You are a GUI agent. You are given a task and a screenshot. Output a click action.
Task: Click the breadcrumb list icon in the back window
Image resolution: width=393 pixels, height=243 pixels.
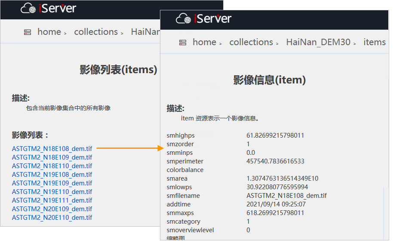(27, 32)
